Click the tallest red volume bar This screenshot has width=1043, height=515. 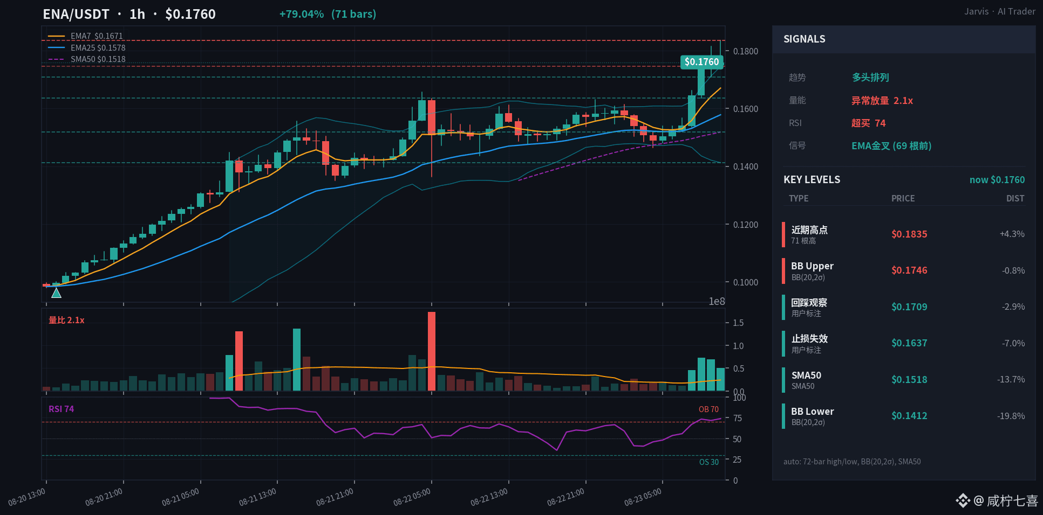[x=432, y=351]
